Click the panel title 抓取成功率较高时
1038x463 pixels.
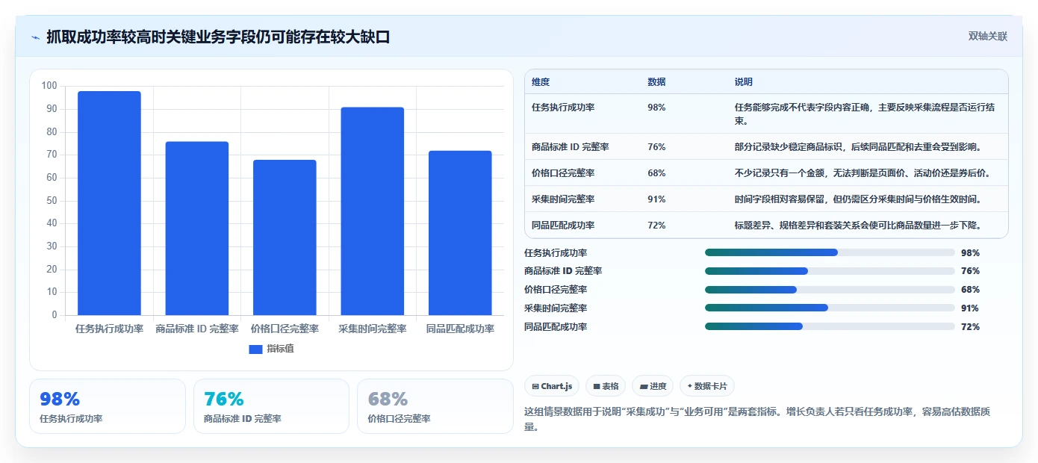pyautogui.click(x=218, y=37)
